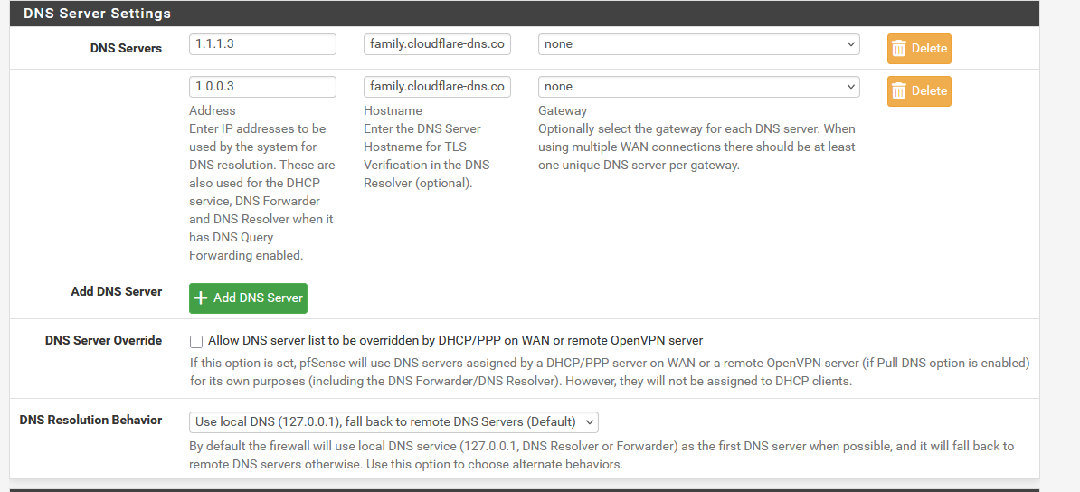The height and width of the screenshot is (492, 1080).
Task: Click the DNS Server Settings panel header
Action: [97, 14]
